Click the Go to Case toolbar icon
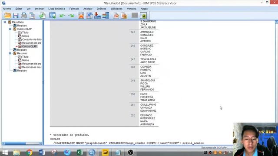Viewport: 278px width, 156px height. pyautogui.click(x=89, y=16)
